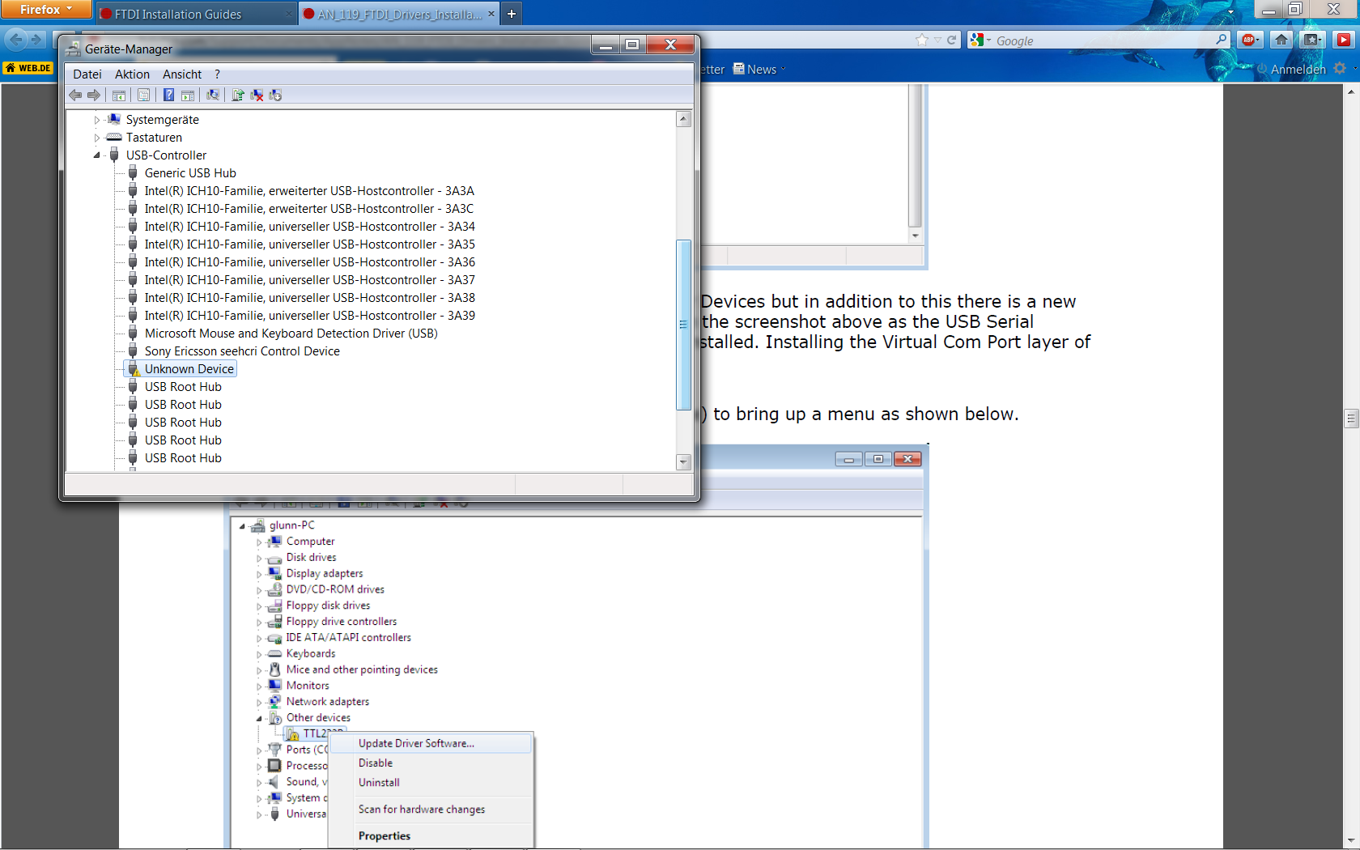The width and height of the screenshot is (1360, 850).
Task: Select the Unknown Device warning icon
Action: coord(133,369)
